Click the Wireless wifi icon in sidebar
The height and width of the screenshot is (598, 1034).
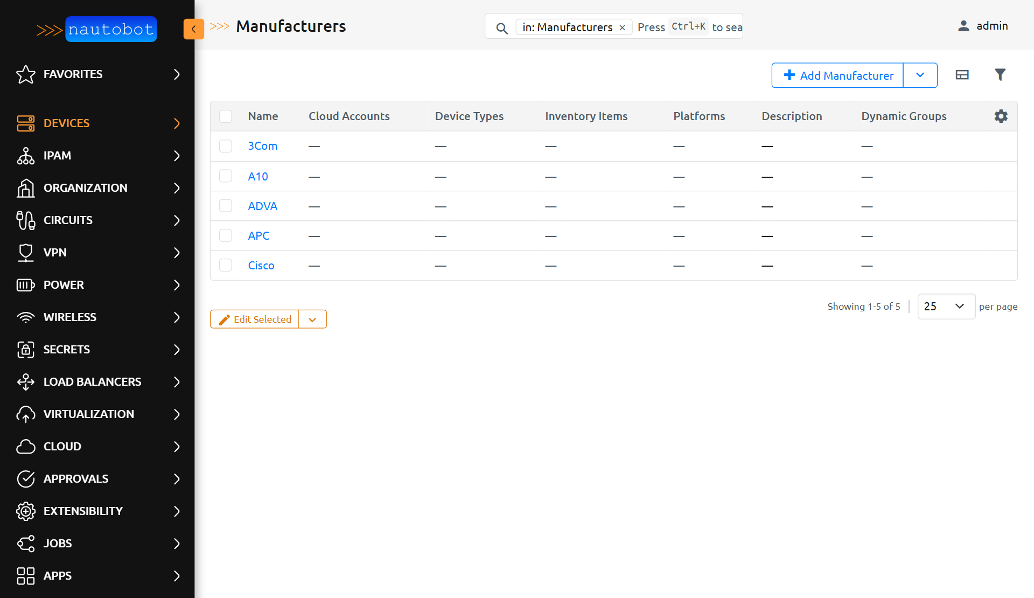click(25, 317)
